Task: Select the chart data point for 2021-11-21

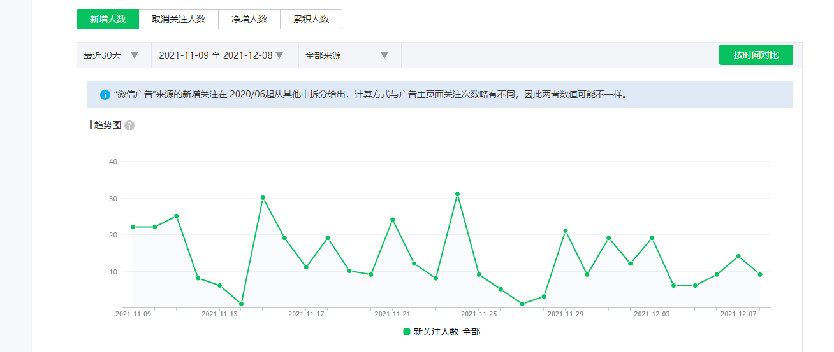Action: click(x=393, y=220)
